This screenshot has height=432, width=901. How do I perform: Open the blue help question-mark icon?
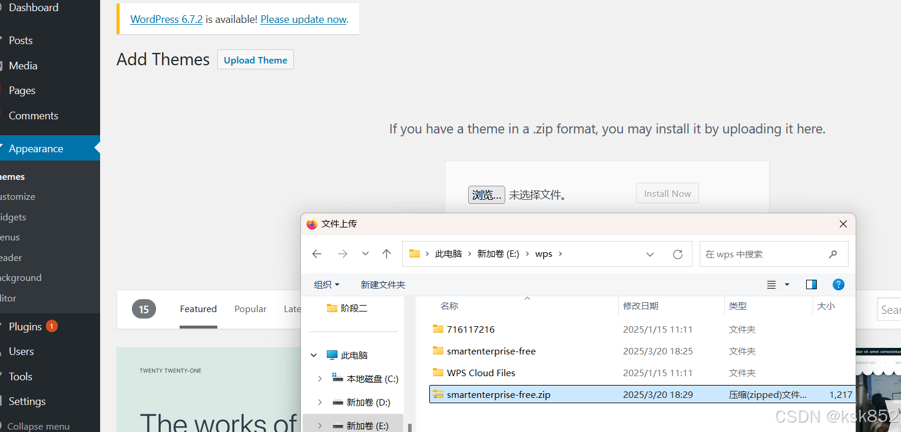pos(839,284)
